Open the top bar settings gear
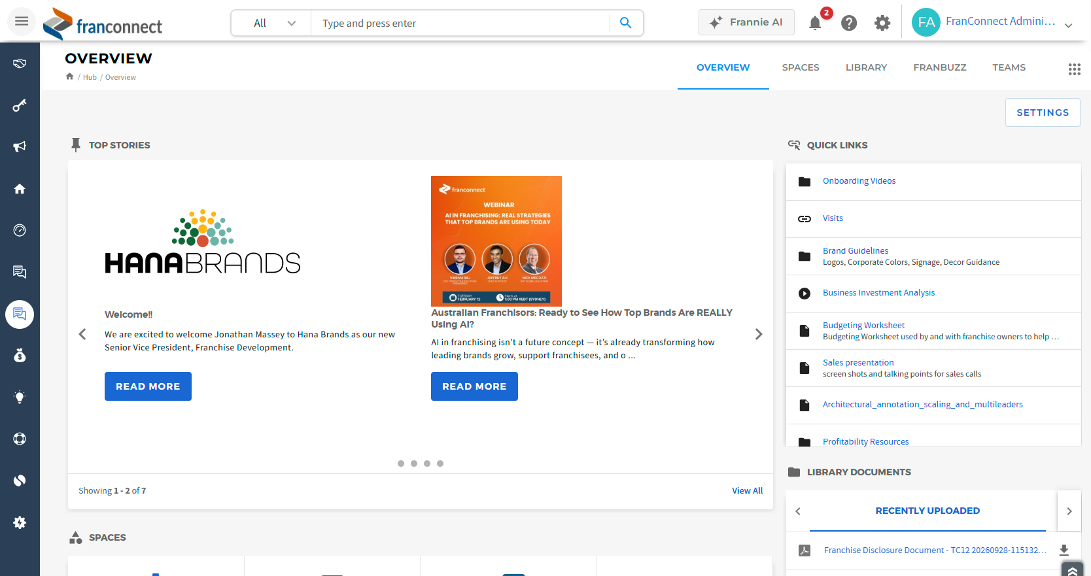Screen dimensions: 1091x576 882,23
